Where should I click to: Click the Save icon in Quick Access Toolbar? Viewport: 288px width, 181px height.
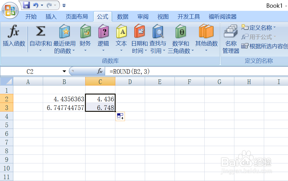(26, 5)
